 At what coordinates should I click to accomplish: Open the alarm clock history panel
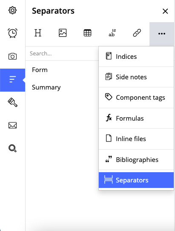click(x=12, y=33)
